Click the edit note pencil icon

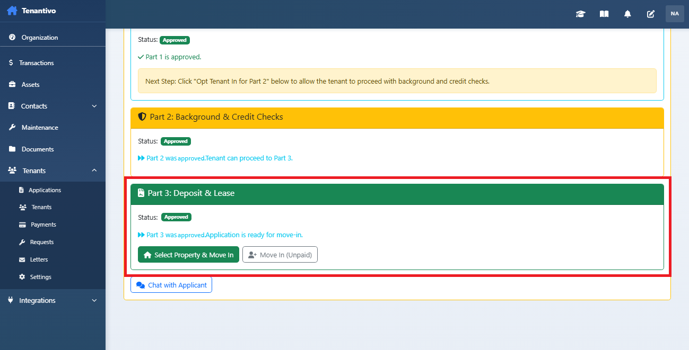pos(651,14)
